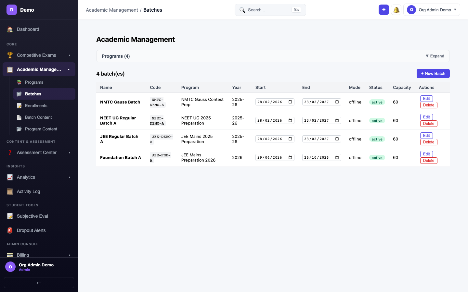Select Enrollments in sidebar
Image resolution: width=468 pixels, height=292 pixels.
tap(44, 106)
